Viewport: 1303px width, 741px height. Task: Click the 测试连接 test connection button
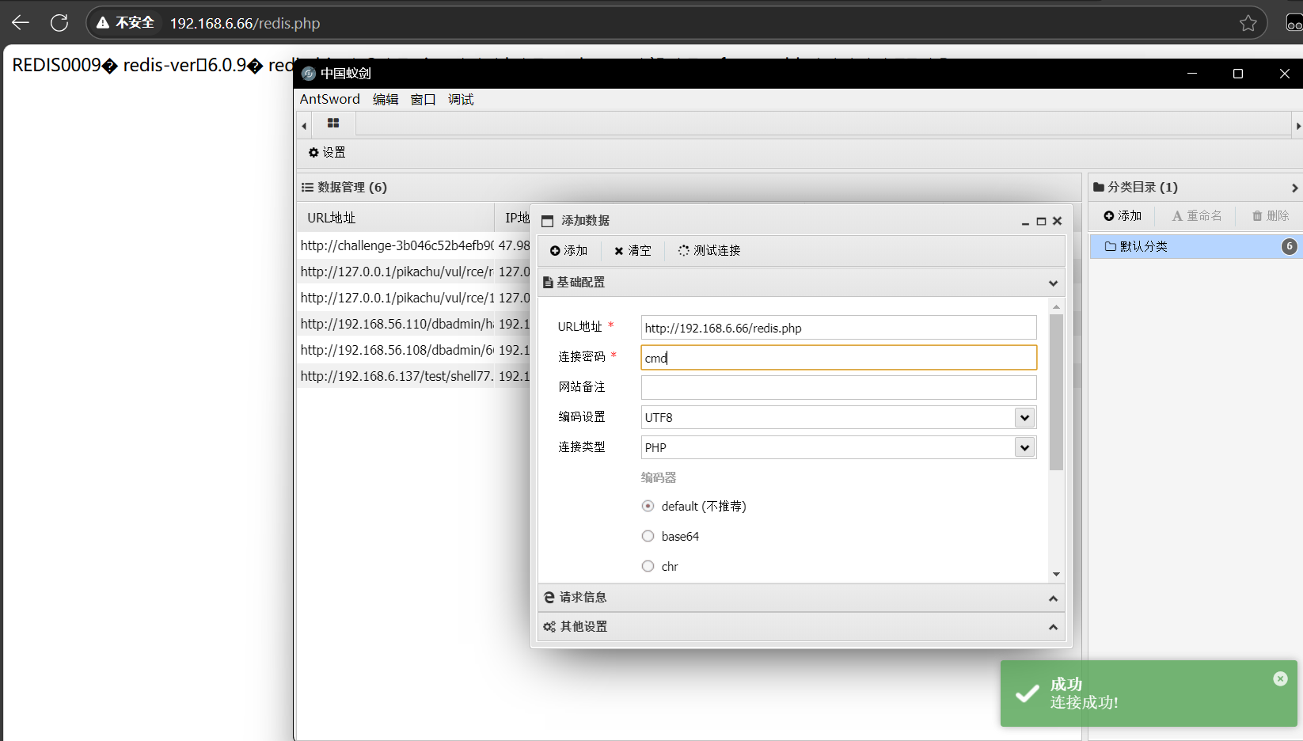(709, 250)
